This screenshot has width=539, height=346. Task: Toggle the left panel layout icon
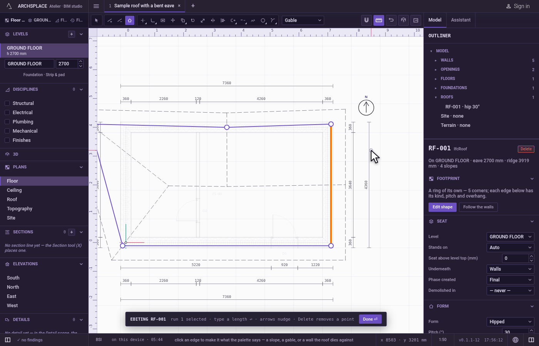pos(8,340)
